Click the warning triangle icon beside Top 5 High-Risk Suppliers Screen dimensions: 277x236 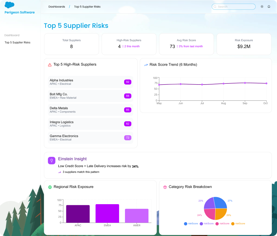(x=50, y=65)
